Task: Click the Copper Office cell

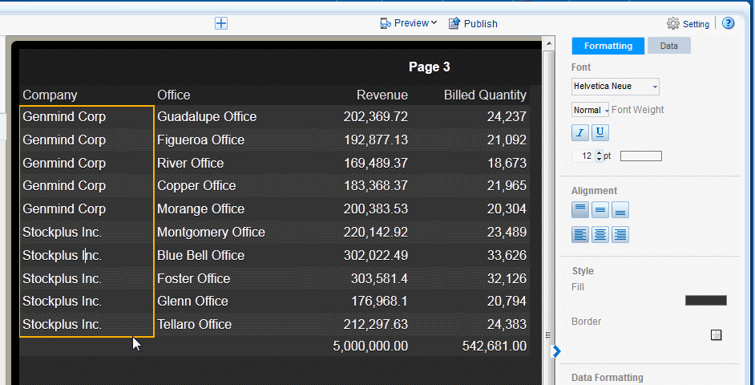Action: pyautogui.click(x=196, y=185)
